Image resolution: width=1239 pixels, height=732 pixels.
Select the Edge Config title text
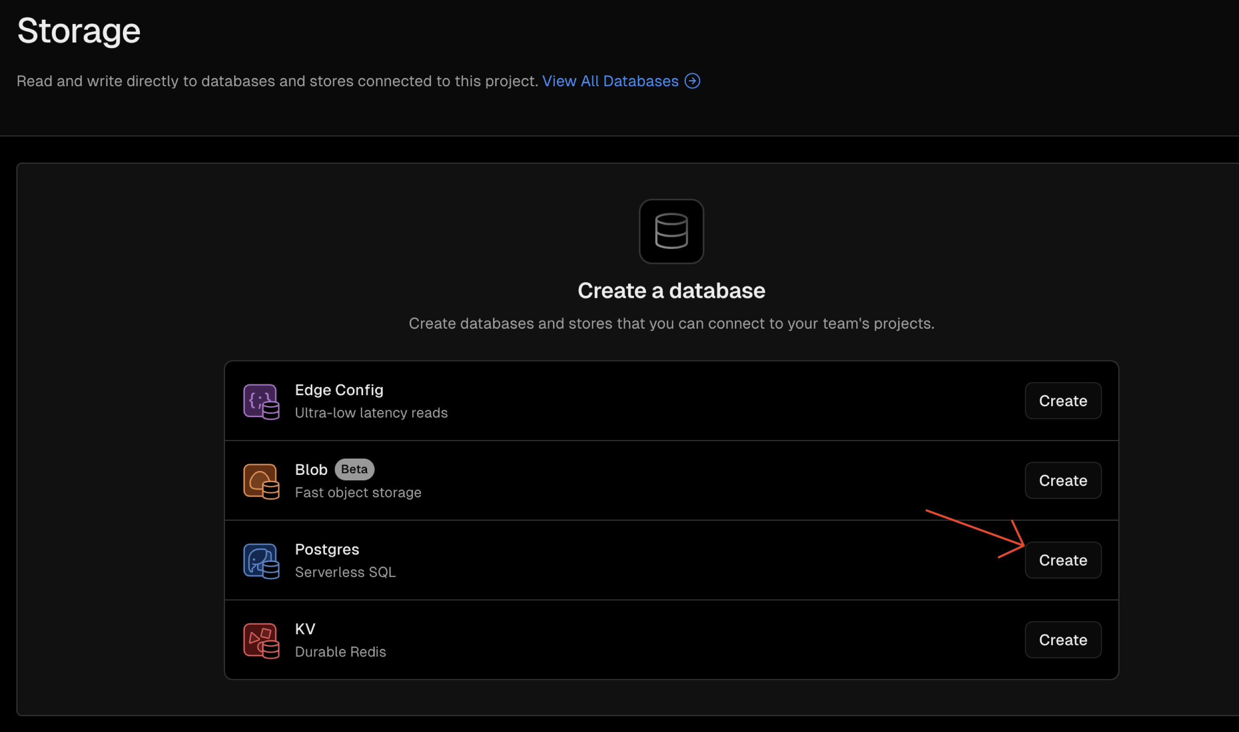coord(339,390)
